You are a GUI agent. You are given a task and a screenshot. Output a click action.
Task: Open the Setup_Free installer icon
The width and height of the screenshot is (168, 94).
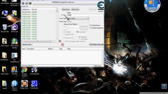[x=24, y=85]
